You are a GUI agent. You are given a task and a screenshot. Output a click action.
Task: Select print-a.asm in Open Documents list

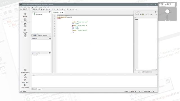(35, 55)
